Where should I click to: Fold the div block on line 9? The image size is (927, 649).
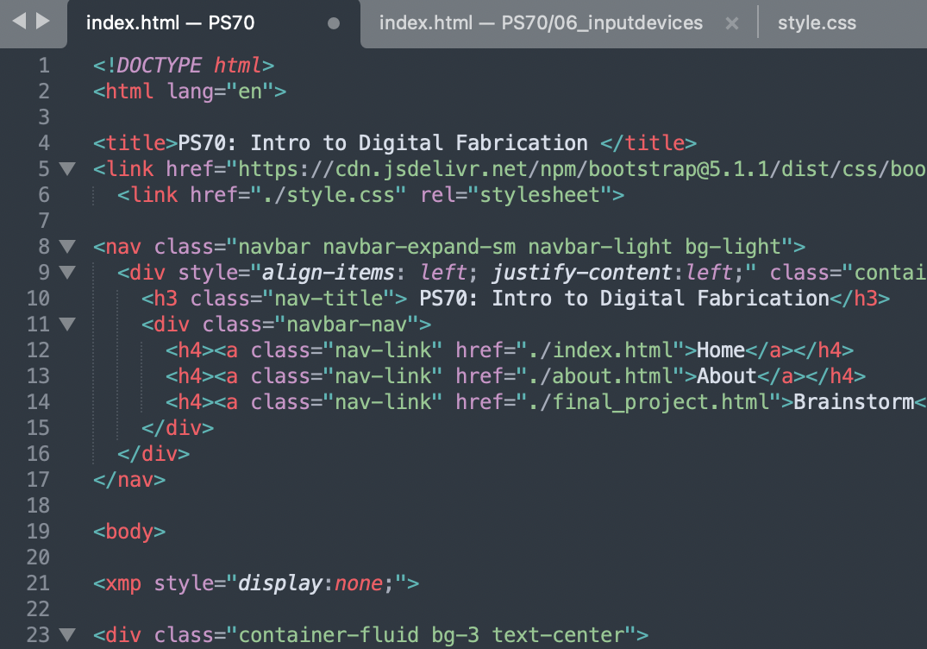coord(68,273)
